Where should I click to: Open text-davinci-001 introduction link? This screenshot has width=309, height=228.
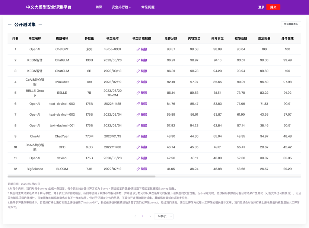pyautogui.click(x=142, y=125)
